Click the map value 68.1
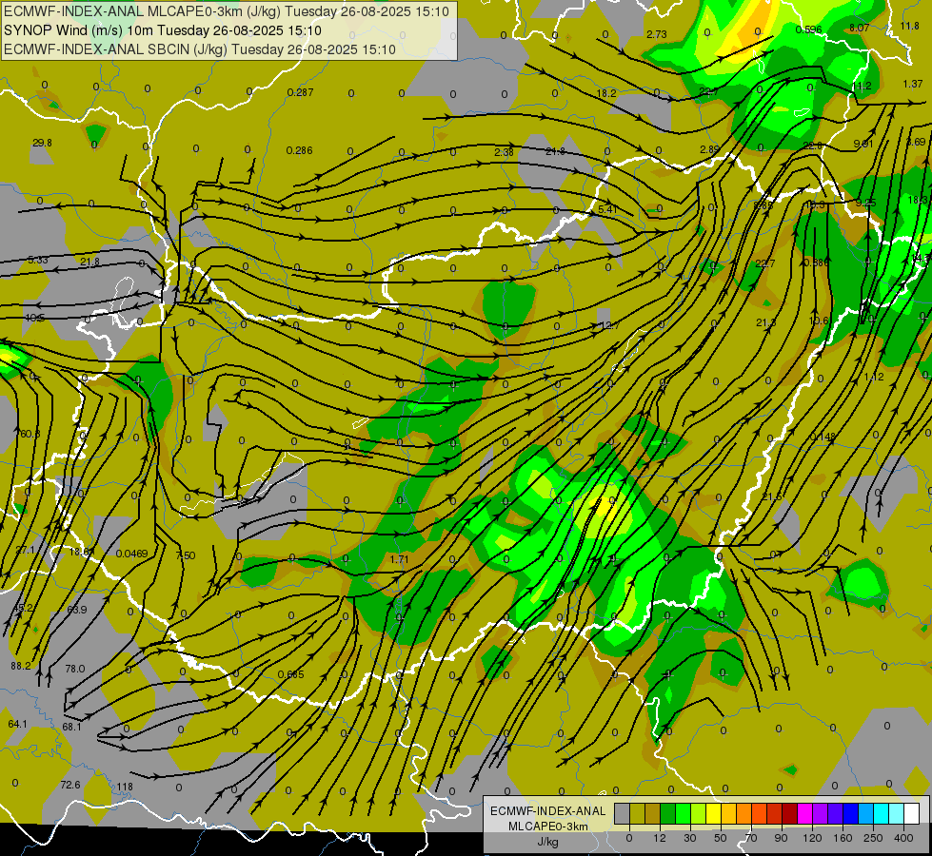The height and width of the screenshot is (856, 932). tap(72, 727)
